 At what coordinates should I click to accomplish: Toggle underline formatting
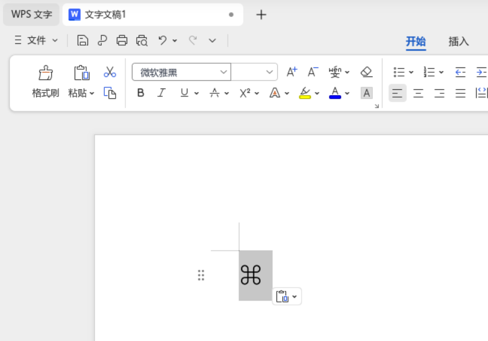point(184,93)
